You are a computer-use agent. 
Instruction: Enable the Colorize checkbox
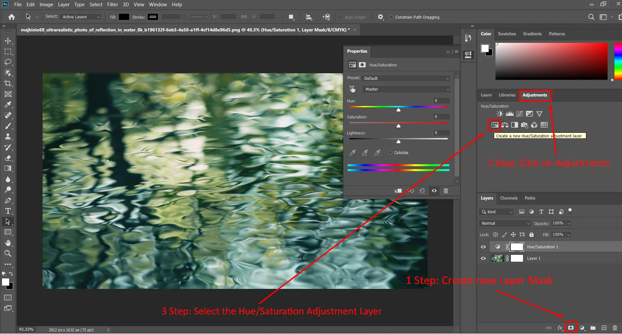click(390, 152)
